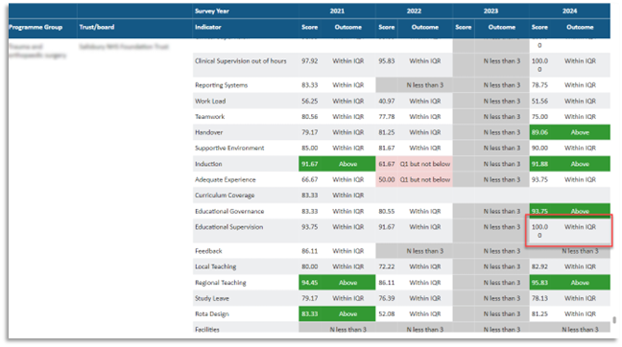Click the green 89.06 Handover score
The height and width of the screenshot is (347, 622).
[x=539, y=132]
